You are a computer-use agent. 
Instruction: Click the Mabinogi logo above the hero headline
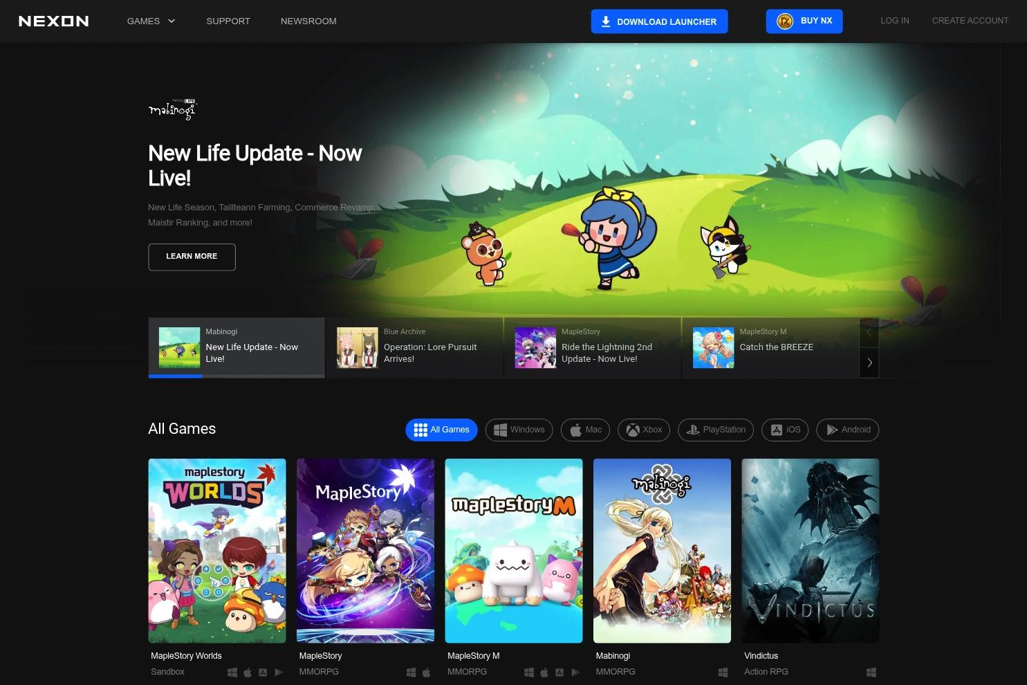pos(172,109)
